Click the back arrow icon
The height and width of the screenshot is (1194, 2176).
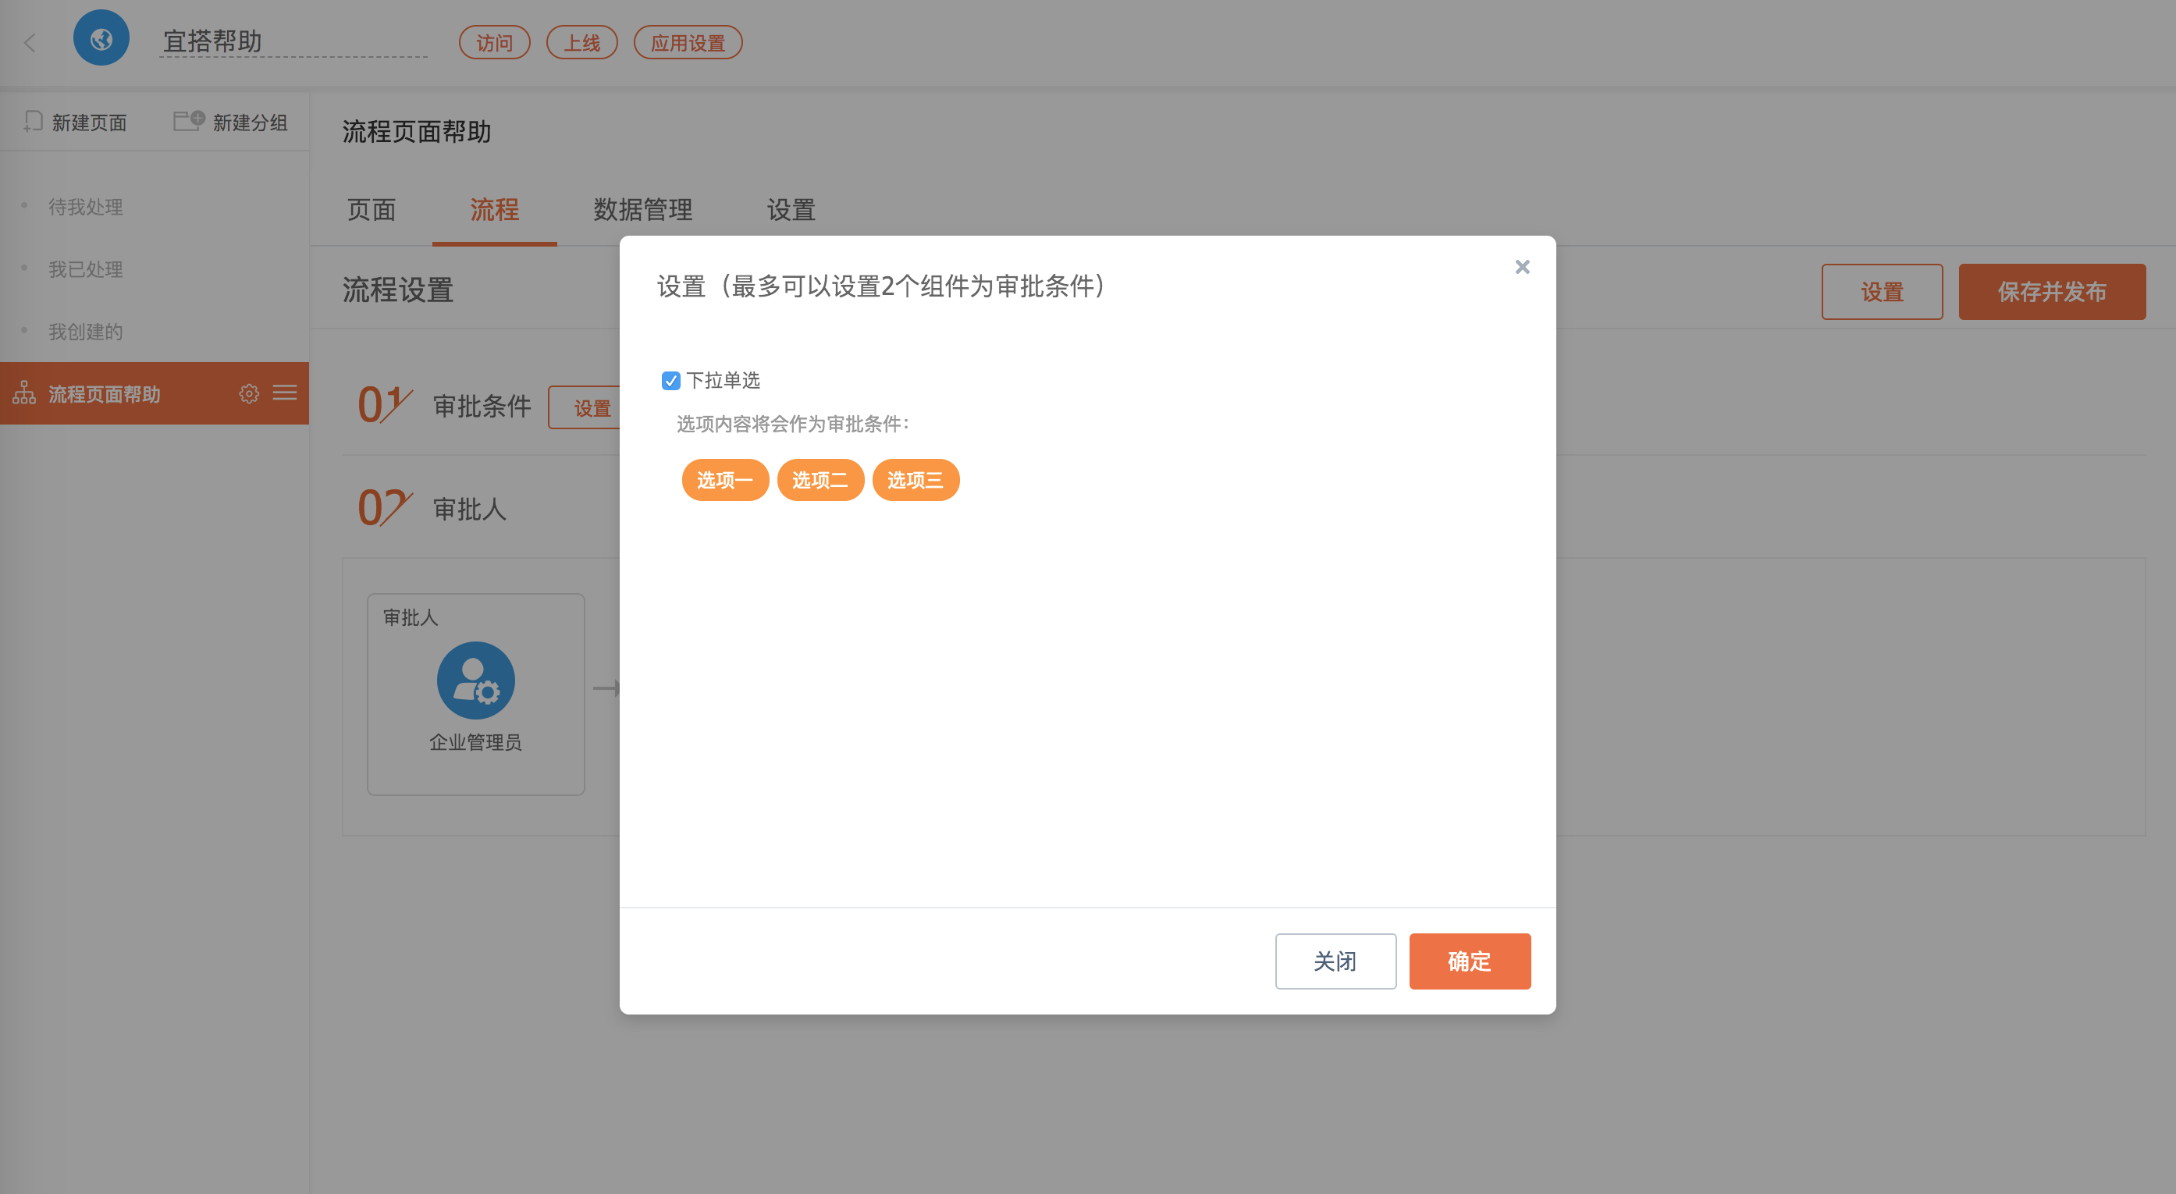(30, 42)
